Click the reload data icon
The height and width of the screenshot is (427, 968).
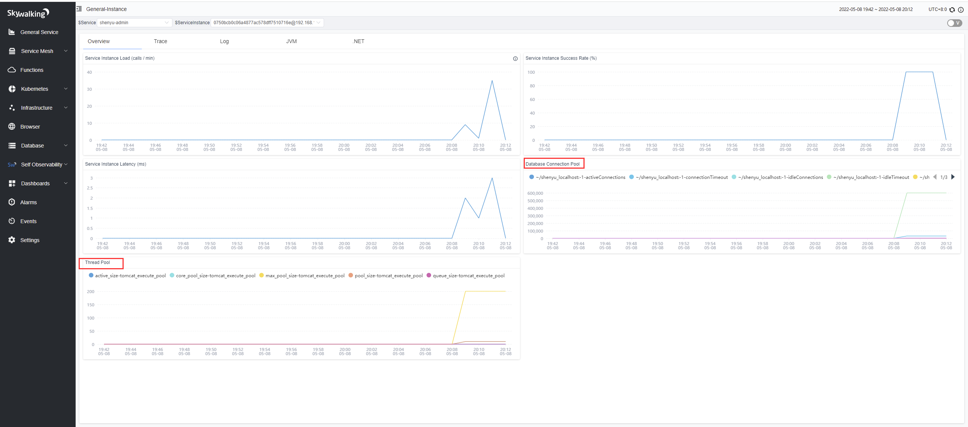tap(952, 9)
